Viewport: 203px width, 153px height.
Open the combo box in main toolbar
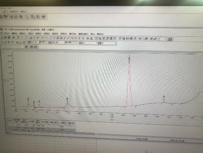tap(163, 39)
